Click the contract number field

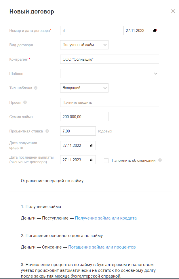pos(90,30)
